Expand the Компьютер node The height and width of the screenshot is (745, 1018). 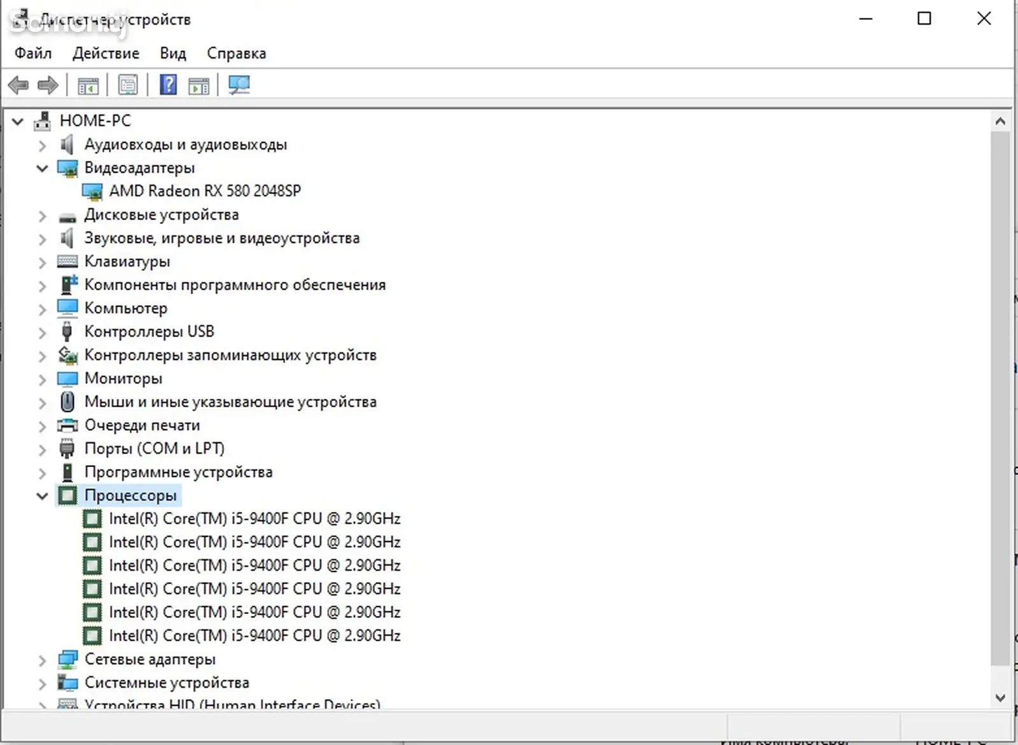(42, 309)
